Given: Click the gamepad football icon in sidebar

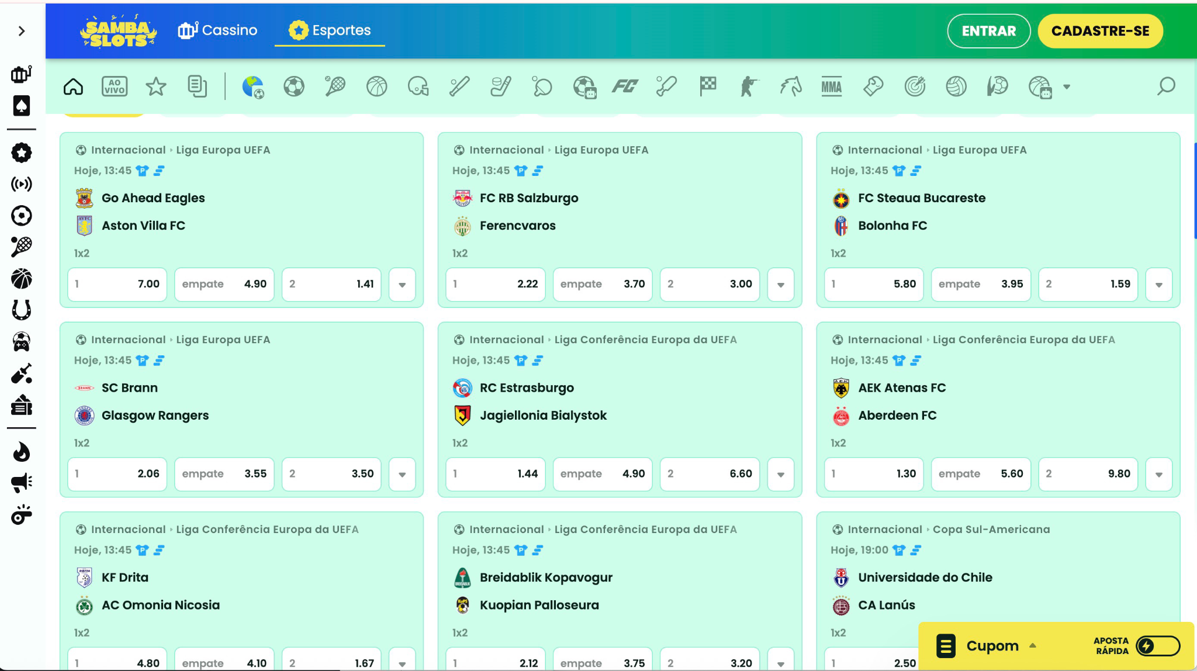Looking at the screenshot, I should [22, 341].
